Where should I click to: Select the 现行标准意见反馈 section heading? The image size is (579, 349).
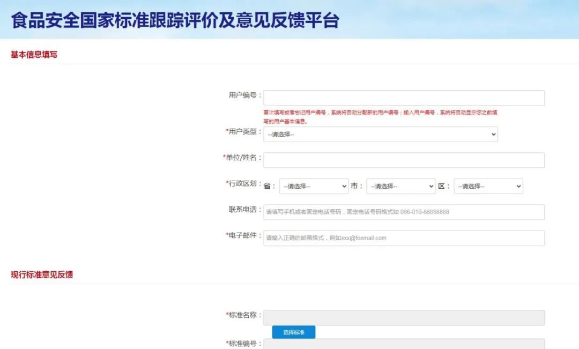point(42,274)
